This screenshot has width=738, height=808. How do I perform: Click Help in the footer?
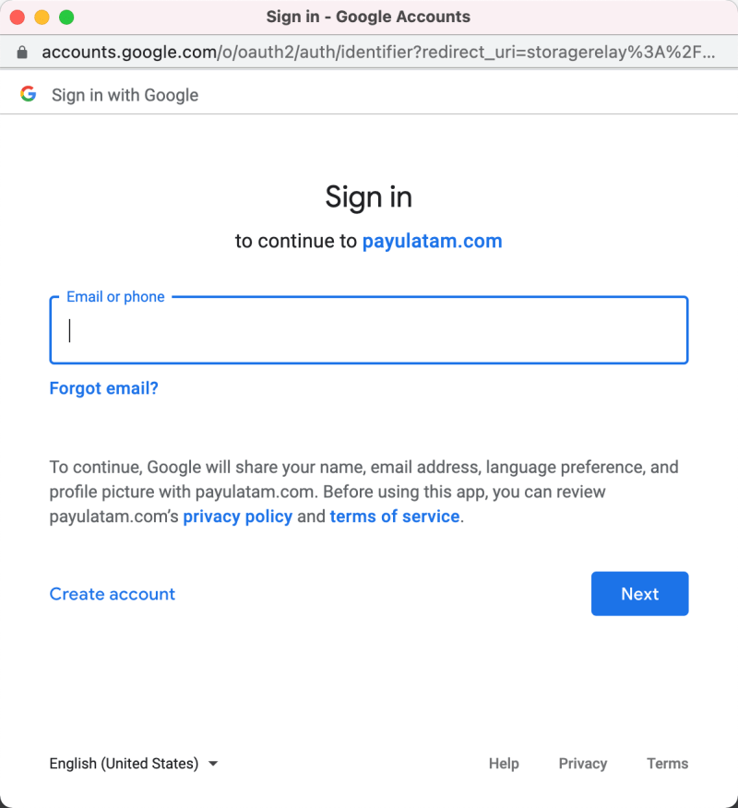pyautogui.click(x=504, y=763)
